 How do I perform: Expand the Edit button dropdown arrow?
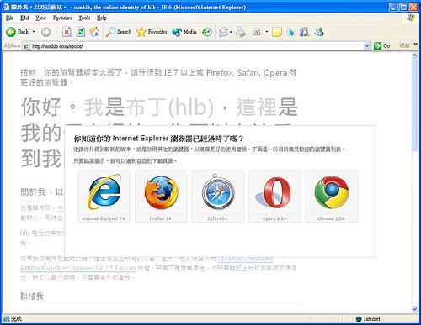(x=266, y=32)
